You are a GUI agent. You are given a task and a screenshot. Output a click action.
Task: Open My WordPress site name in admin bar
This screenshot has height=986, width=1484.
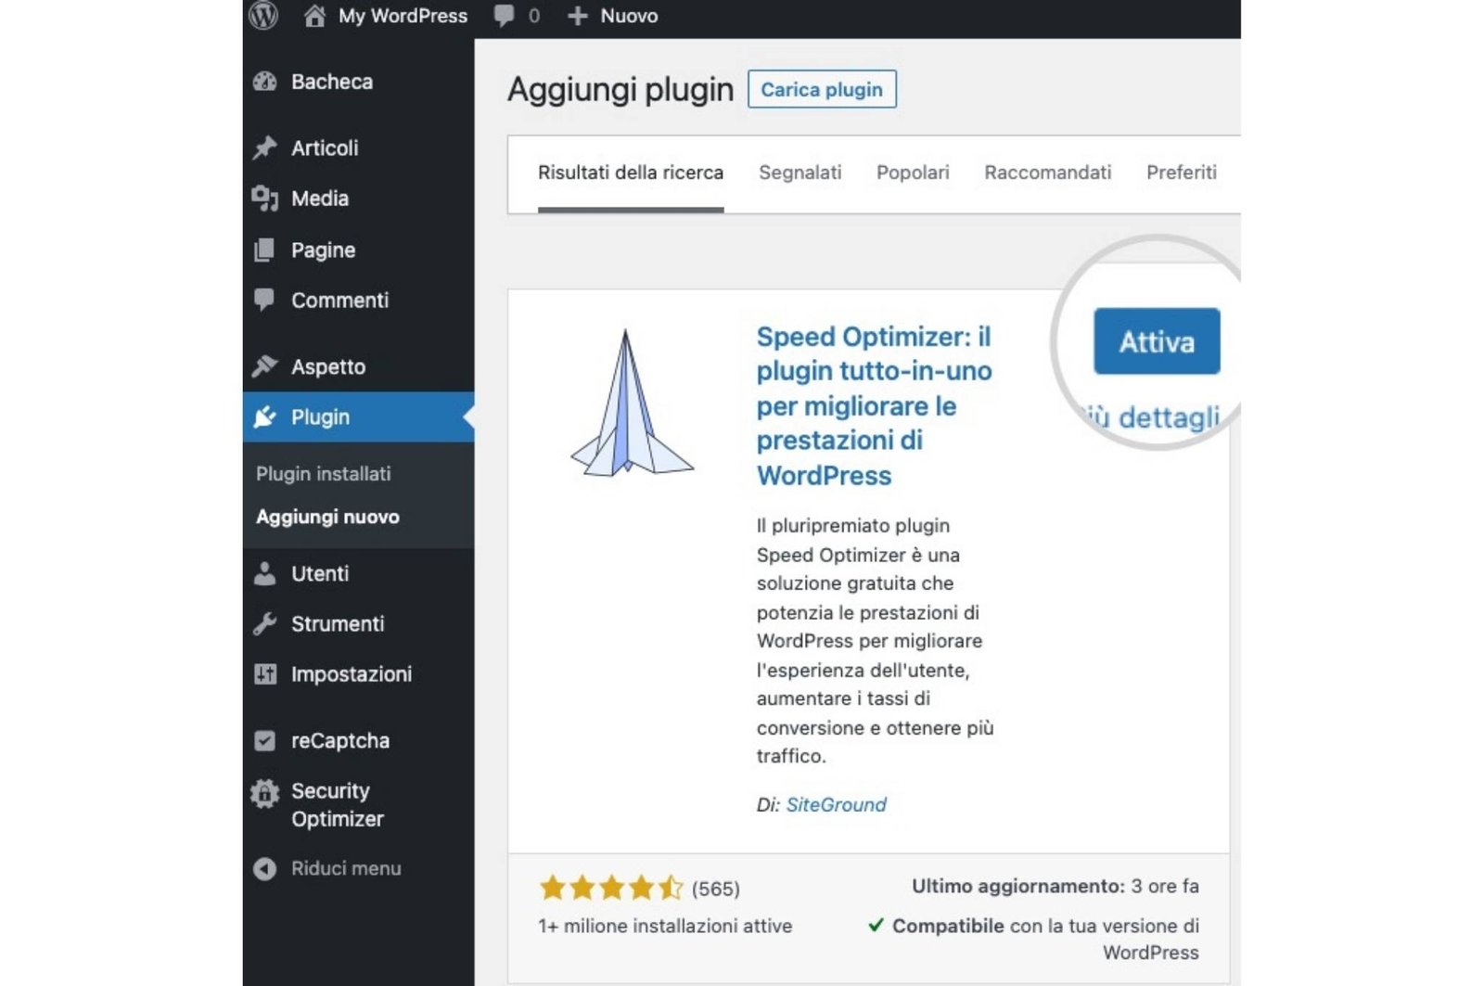click(403, 16)
